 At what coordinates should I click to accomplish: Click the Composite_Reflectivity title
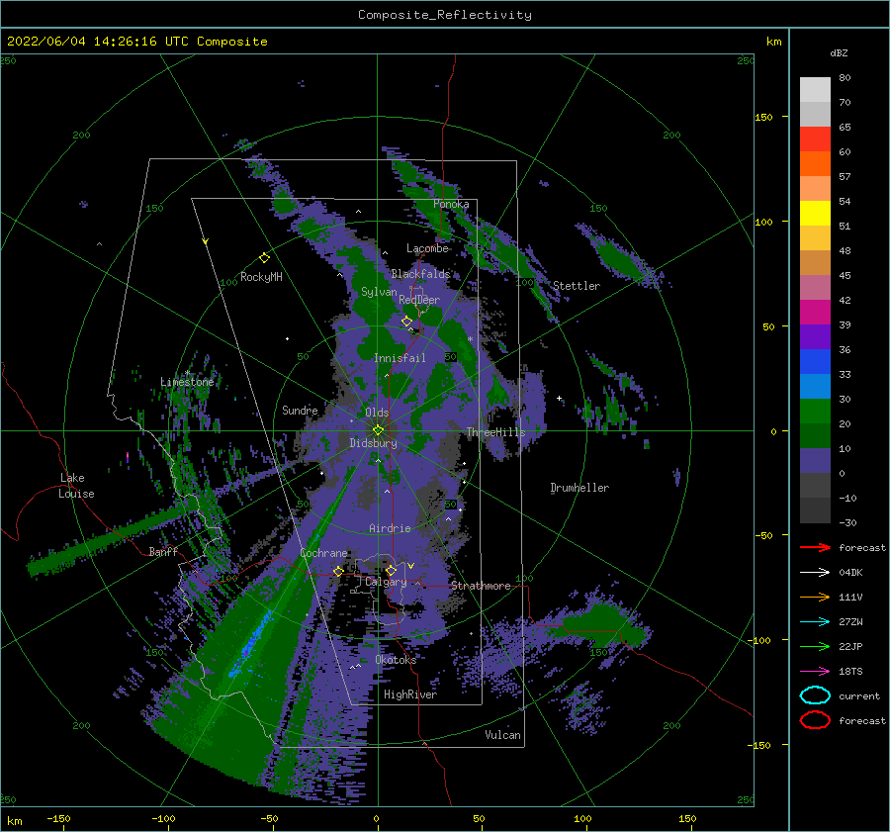(x=444, y=15)
